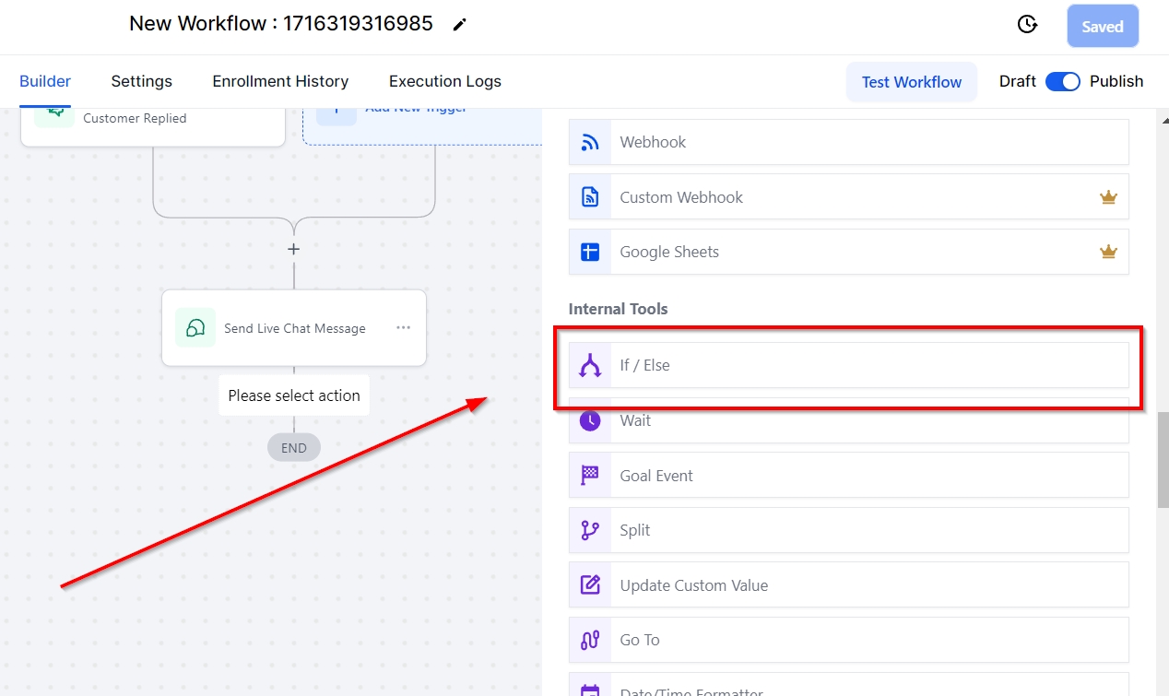Select the Custom Webhook document icon
Screen dimensions: 1169x696
590,197
